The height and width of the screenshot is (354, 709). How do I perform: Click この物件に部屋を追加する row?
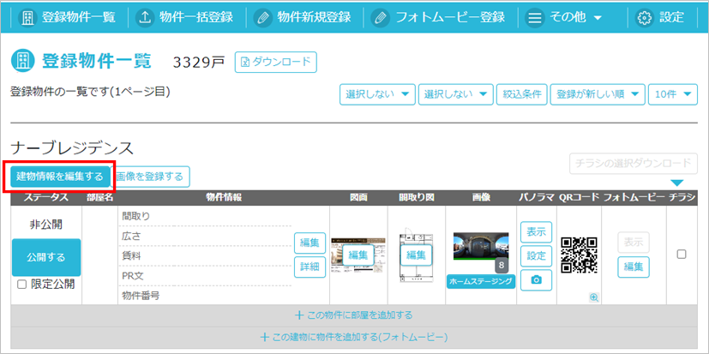tap(353, 315)
